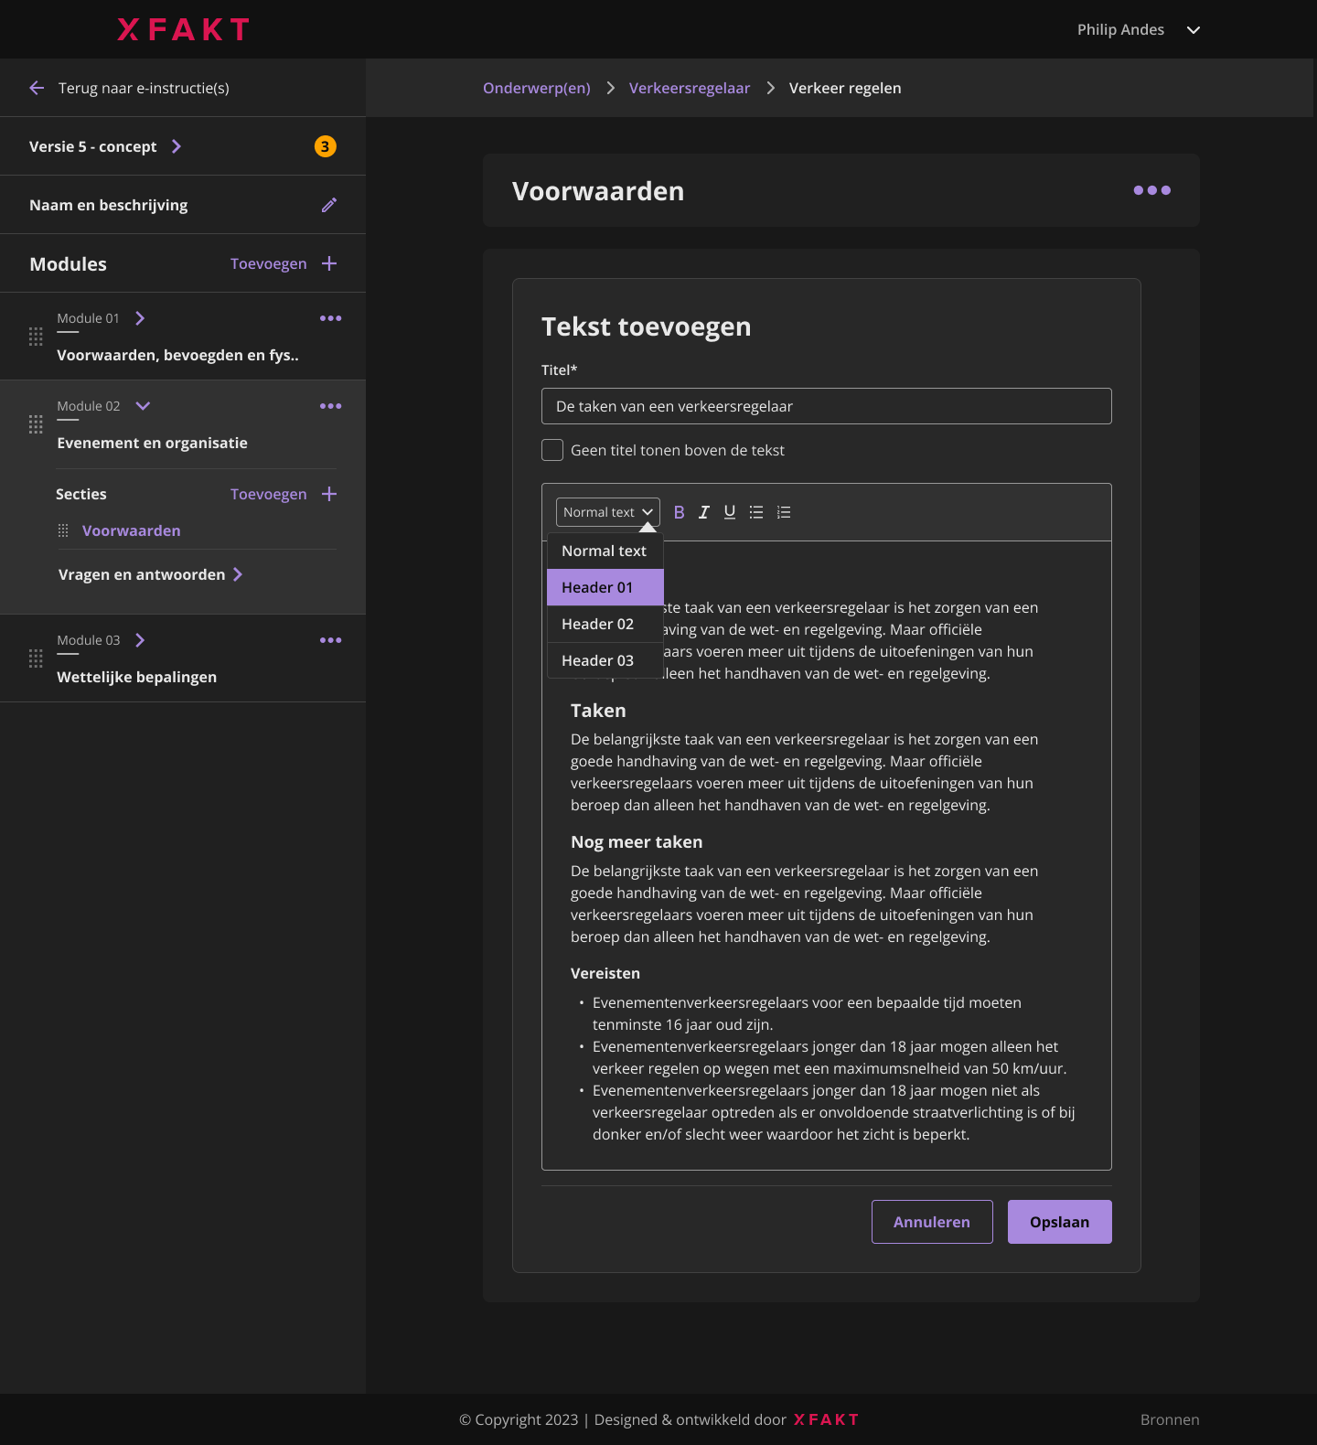Viewport: 1317px width, 1445px height.
Task: Click the underline formatting icon
Action: pyautogui.click(x=730, y=512)
